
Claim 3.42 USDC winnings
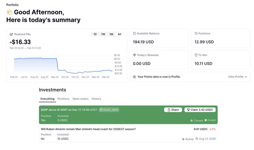pyautogui.click(x=199, y=110)
